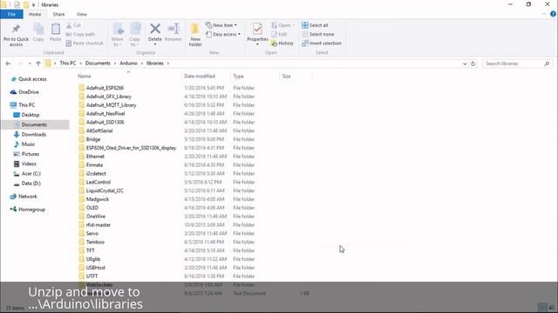This screenshot has height=313, width=558.
Task: Open Acer (C:) drive
Action: [x=27, y=174]
